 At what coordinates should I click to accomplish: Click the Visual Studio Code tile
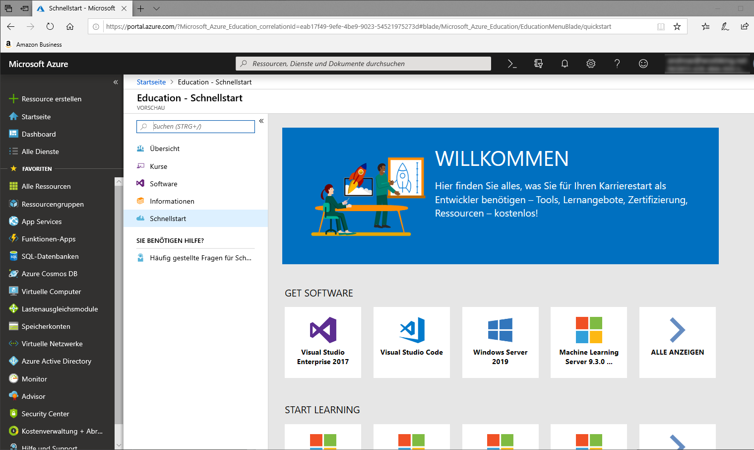click(411, 342)
